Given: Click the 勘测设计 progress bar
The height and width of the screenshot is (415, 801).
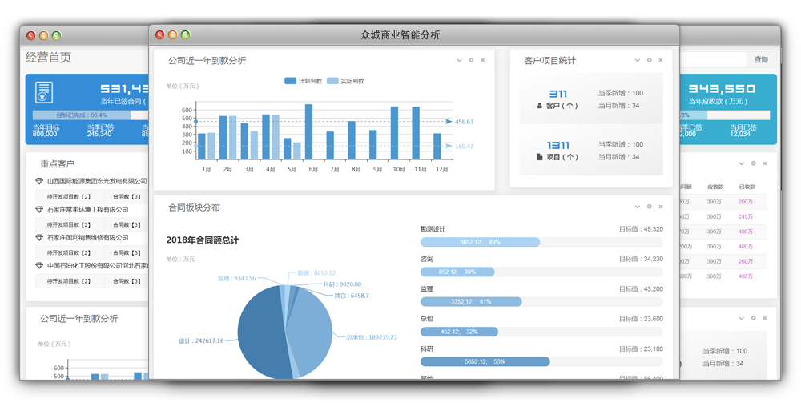Looking at the screenshot, I should coord(480,242).
